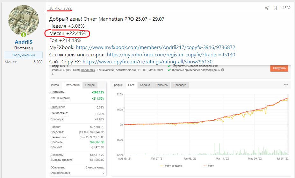
Task: Click the Обновлено 2 часов назад value
Action: pos(95,167)
